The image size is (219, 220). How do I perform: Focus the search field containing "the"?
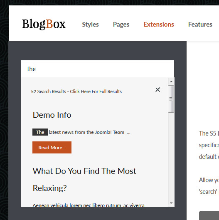point(97,69)
